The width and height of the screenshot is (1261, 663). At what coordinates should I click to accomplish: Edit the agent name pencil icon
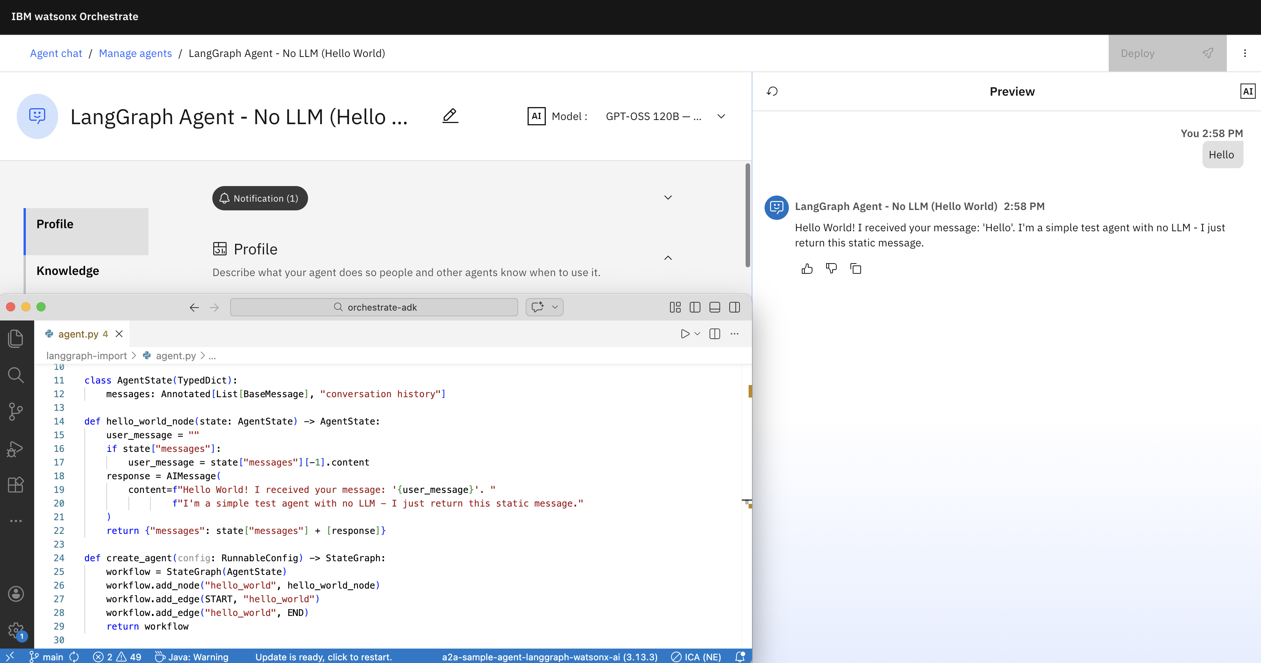[x=450, y=116]
